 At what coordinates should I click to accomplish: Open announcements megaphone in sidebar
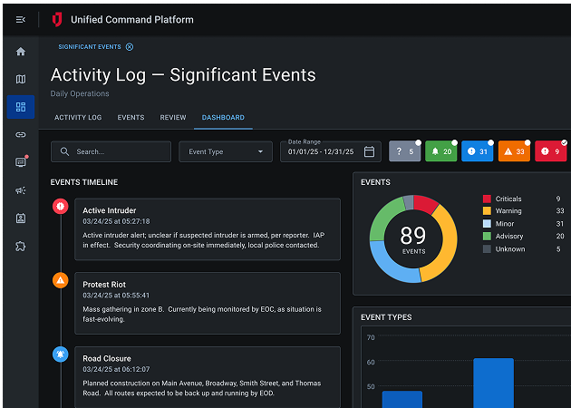coord(21,190)
